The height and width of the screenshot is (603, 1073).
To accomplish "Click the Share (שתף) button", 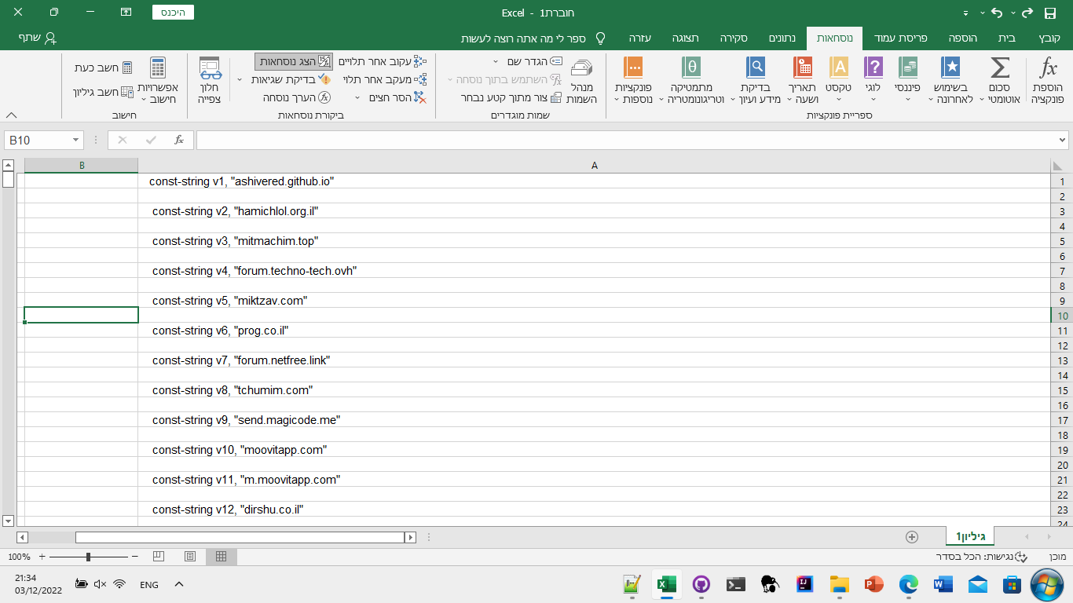I will point(37,38).
